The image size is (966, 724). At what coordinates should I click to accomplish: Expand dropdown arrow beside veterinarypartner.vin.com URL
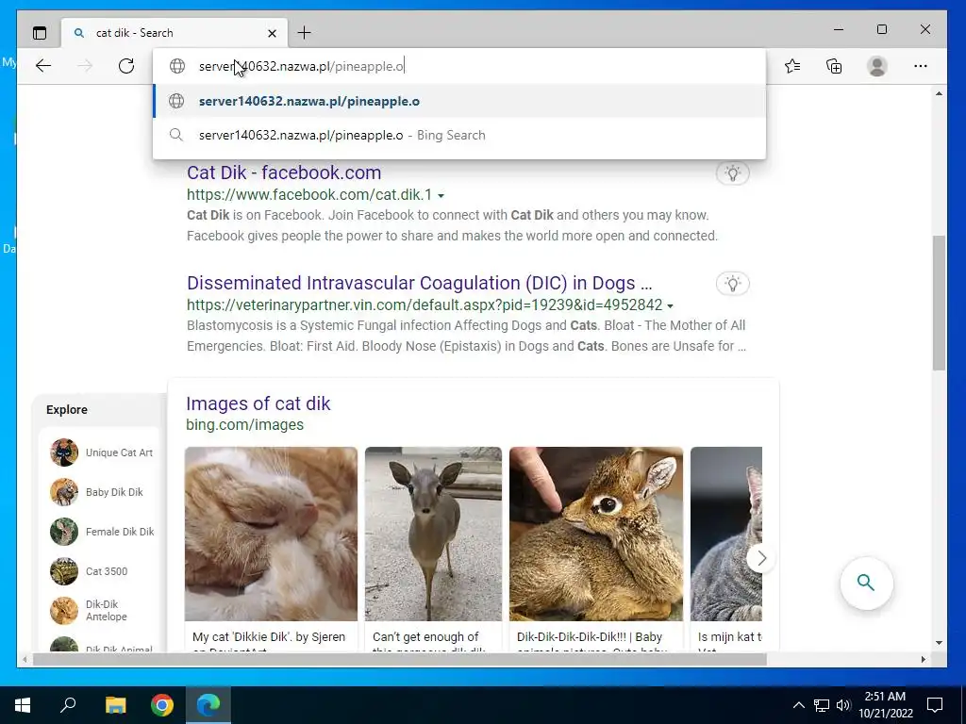(671, 306)
